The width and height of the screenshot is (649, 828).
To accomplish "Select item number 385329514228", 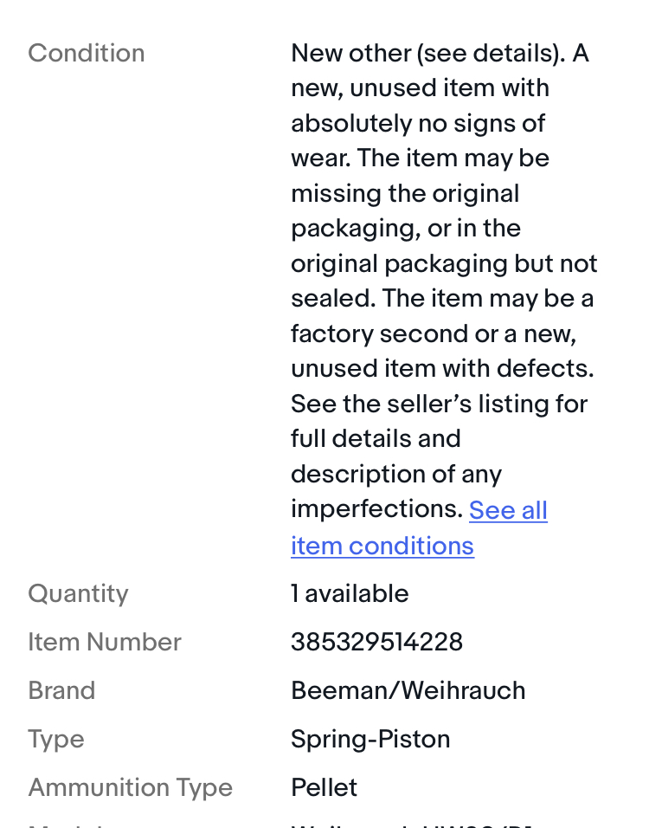I will click(x=376, y=642).
